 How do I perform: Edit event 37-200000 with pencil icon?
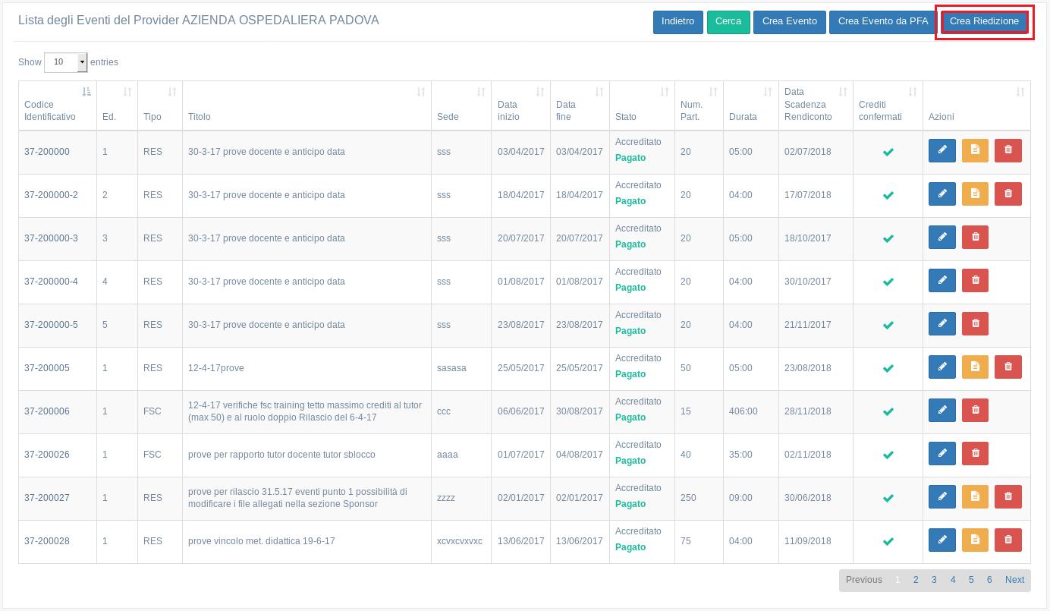tap(942, 150)
